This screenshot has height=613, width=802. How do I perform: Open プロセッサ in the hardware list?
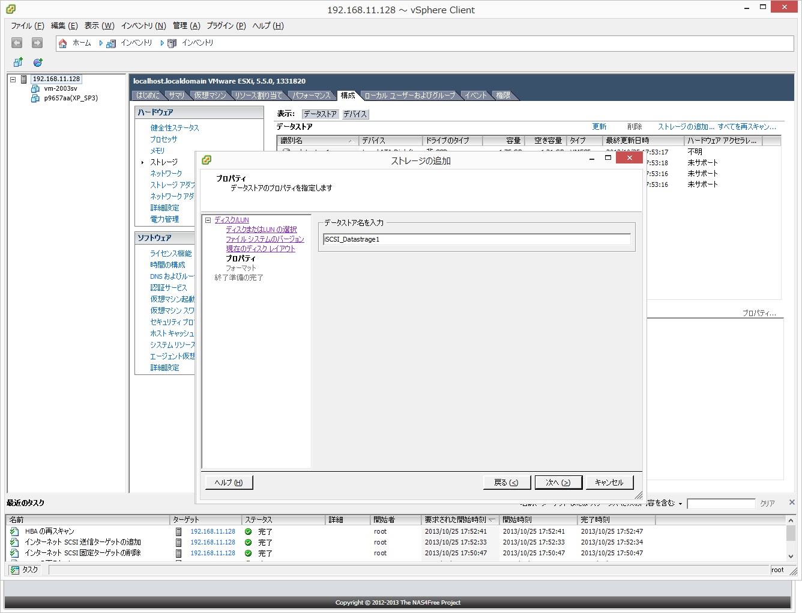[164, 139]
